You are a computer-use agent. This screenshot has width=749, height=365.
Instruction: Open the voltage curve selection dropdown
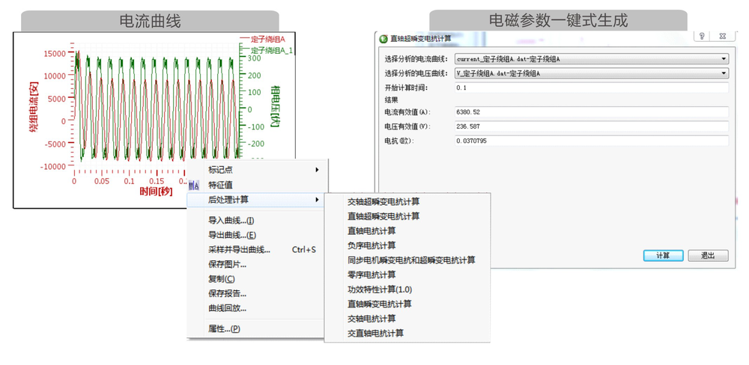592,73
